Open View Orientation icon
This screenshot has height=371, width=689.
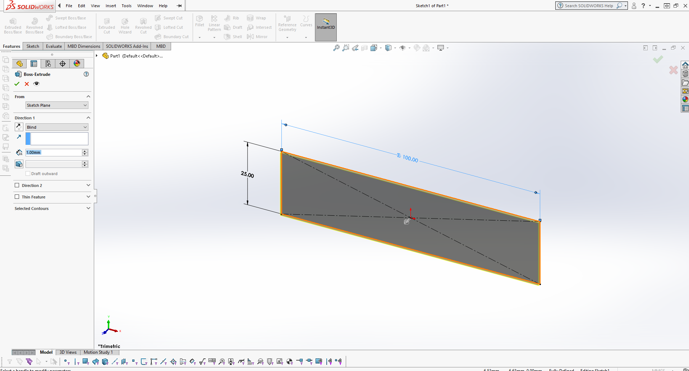point(374,48)
